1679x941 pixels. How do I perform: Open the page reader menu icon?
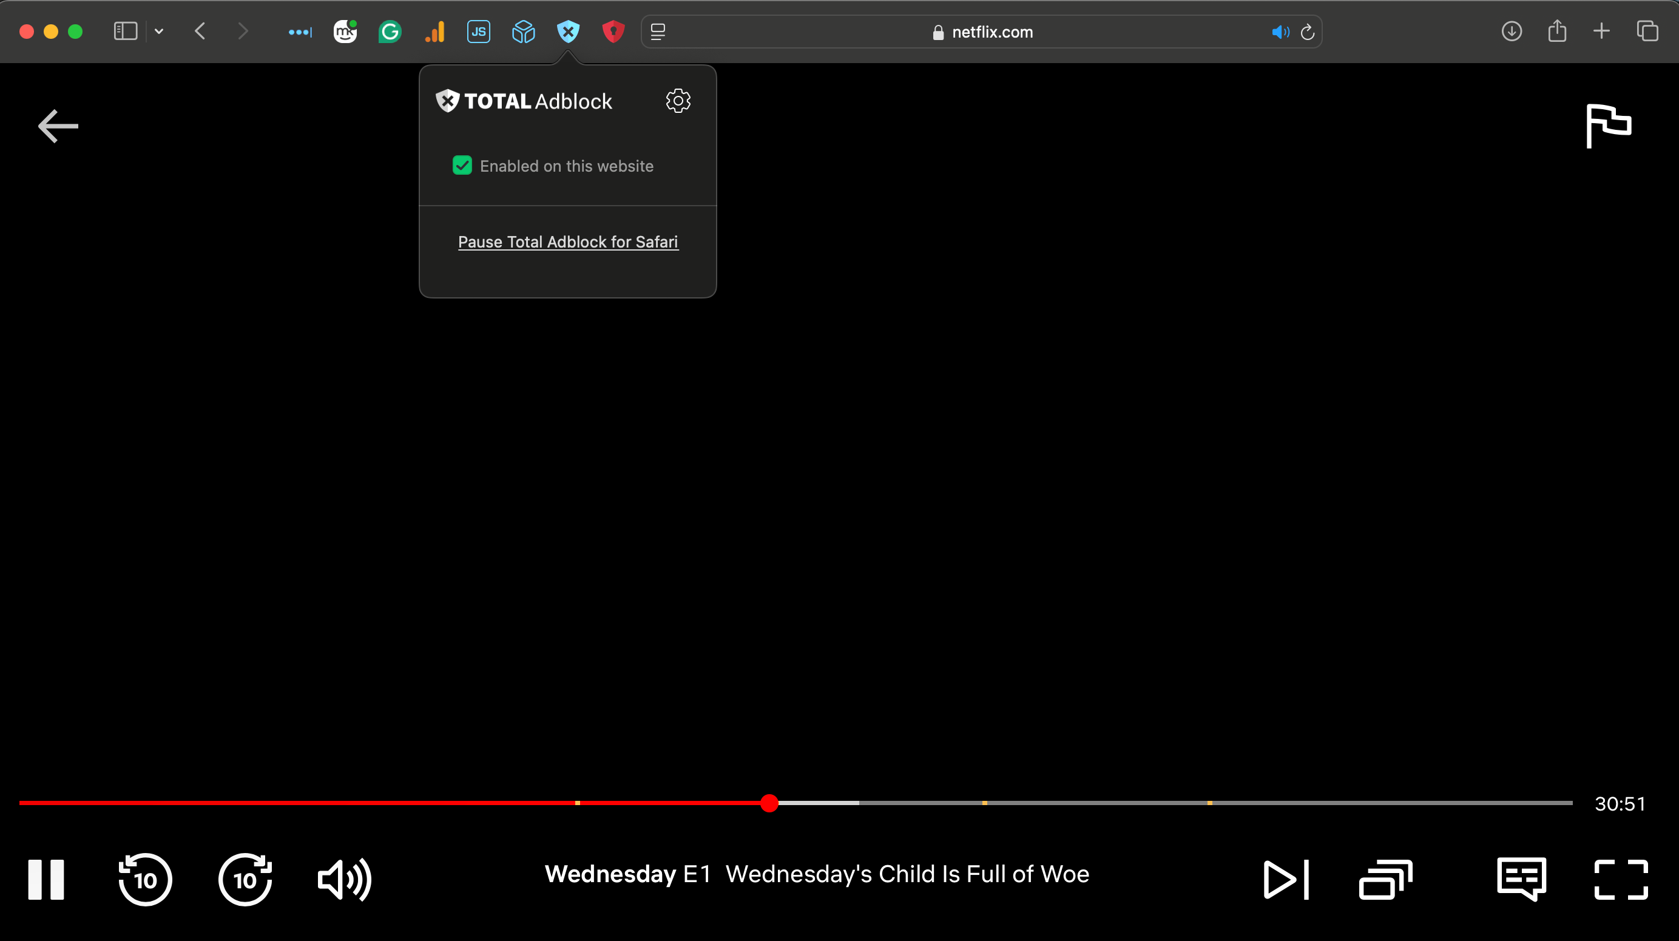658,32
